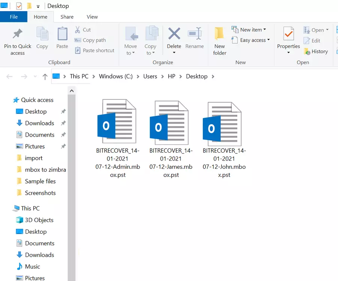Screen dimensions: 338x281
Task: Click the Cut scissors icon
Action: tap(77, 30)
